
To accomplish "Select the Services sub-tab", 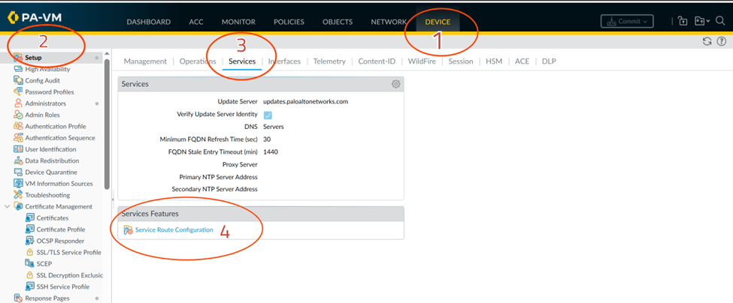I will coord(242,61).
